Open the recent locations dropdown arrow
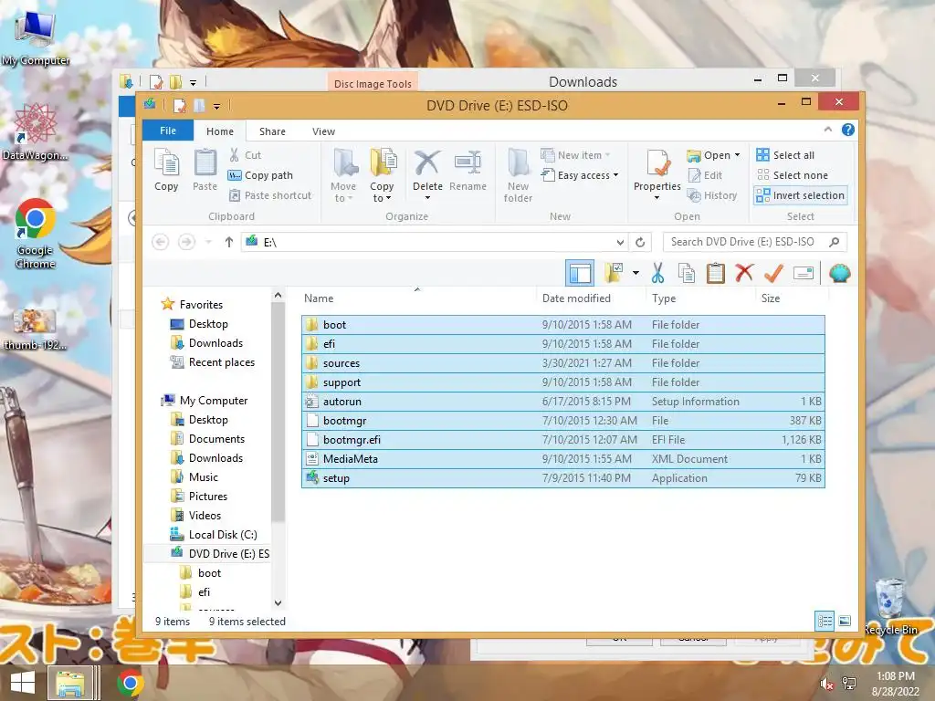The width and height of the screenshot is (935, 701). pyautogui.click(x=208, y=242)
